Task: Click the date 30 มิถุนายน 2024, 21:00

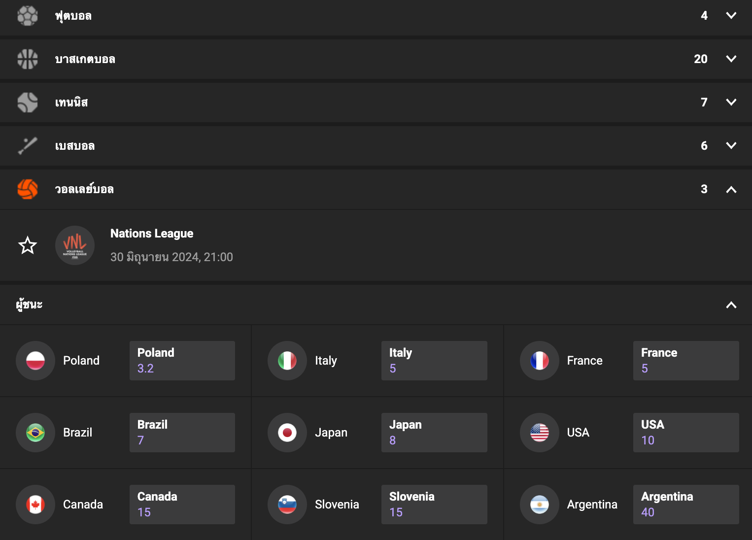Action: pos(171,257)
